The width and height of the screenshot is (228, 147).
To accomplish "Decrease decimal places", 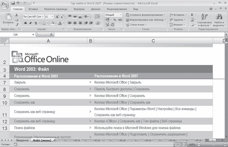I will click(112, 25).
